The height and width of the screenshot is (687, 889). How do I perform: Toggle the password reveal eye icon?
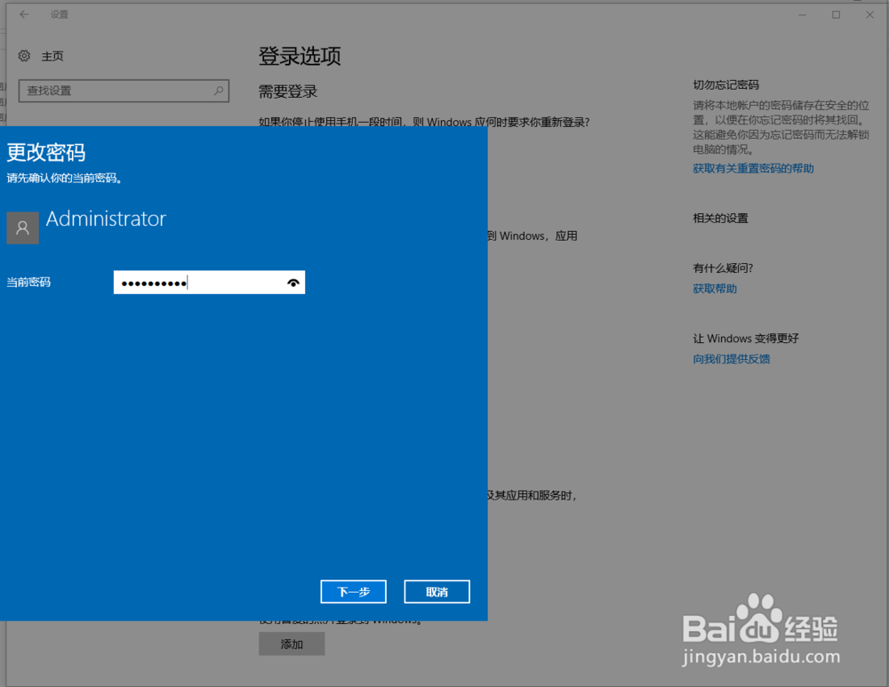(293, 282)
